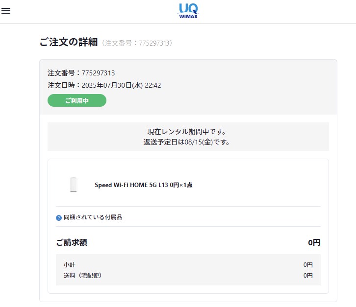Open the hamburger menu
356x307 pixels.
tap(6, 11)
